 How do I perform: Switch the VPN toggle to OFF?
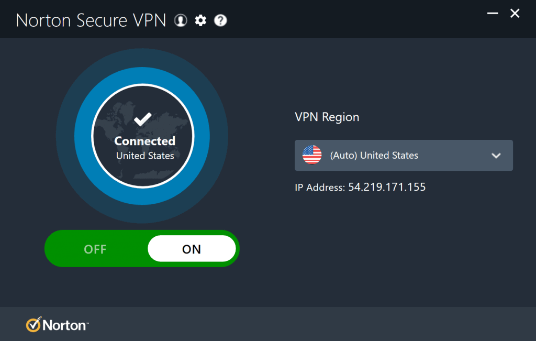95,249
